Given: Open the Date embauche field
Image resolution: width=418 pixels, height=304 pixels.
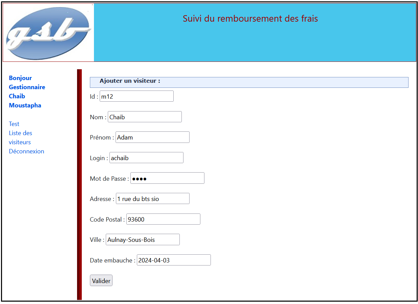Looking at the screenshot, I should (174, 260).
